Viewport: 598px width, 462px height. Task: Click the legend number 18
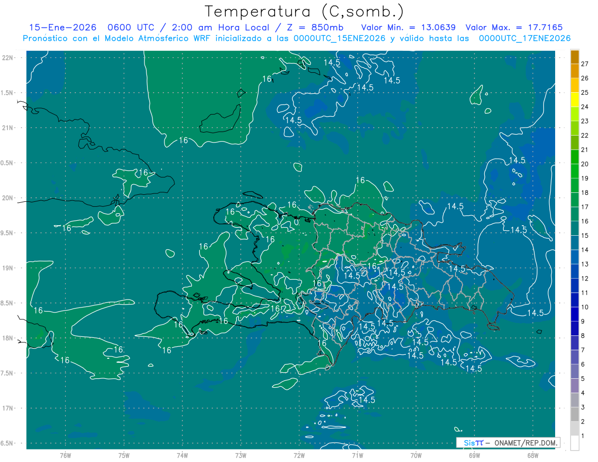(x=585, y=193)
